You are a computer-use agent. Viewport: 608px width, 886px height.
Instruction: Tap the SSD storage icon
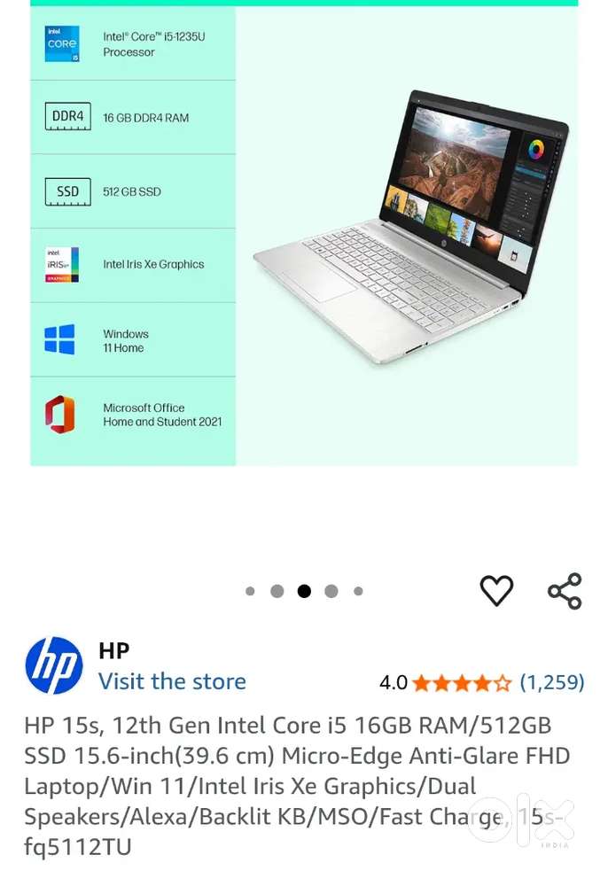tap(68, 192)
